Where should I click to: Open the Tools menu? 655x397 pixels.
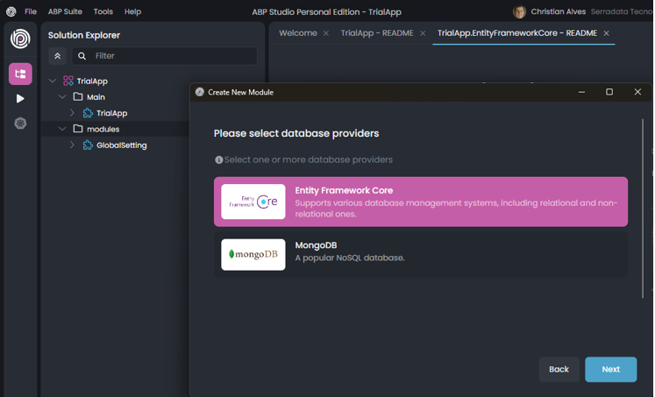[x=103, y=12]
